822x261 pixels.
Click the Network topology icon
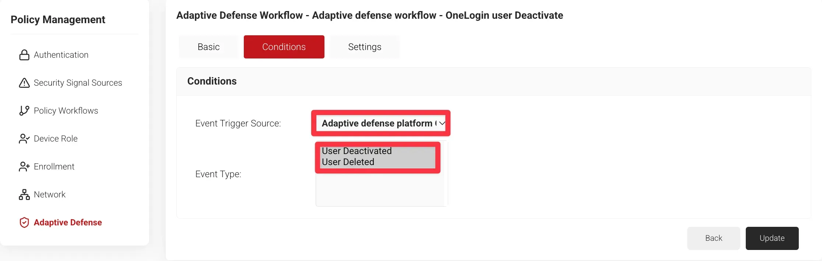tap(24, 194)
